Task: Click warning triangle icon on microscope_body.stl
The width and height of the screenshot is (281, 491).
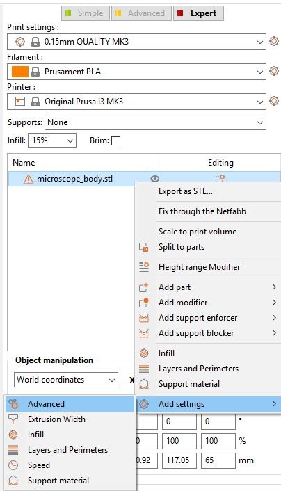Action: (29, 179)
